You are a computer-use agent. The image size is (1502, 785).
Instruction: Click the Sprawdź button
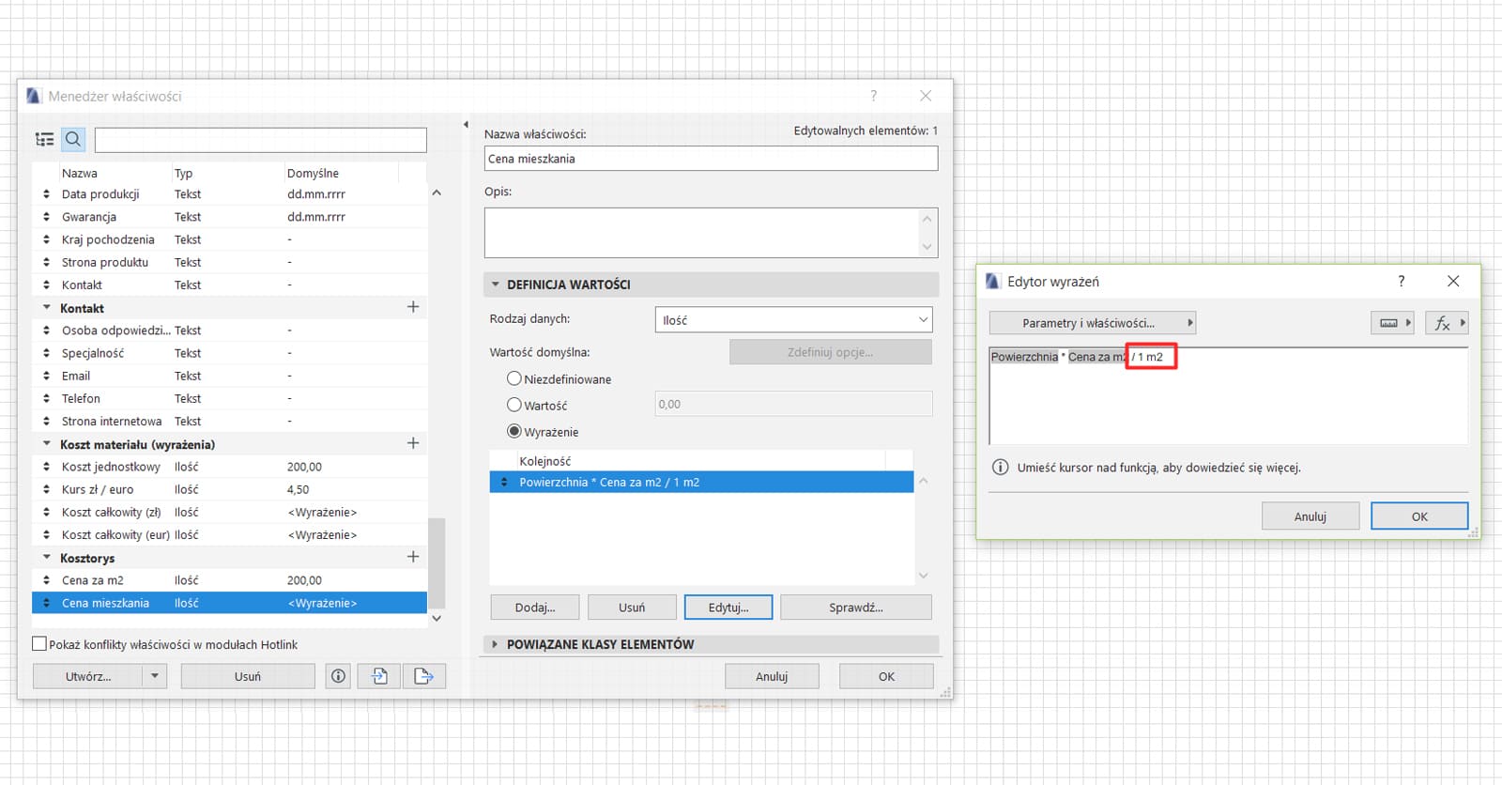tap(856, 608)
